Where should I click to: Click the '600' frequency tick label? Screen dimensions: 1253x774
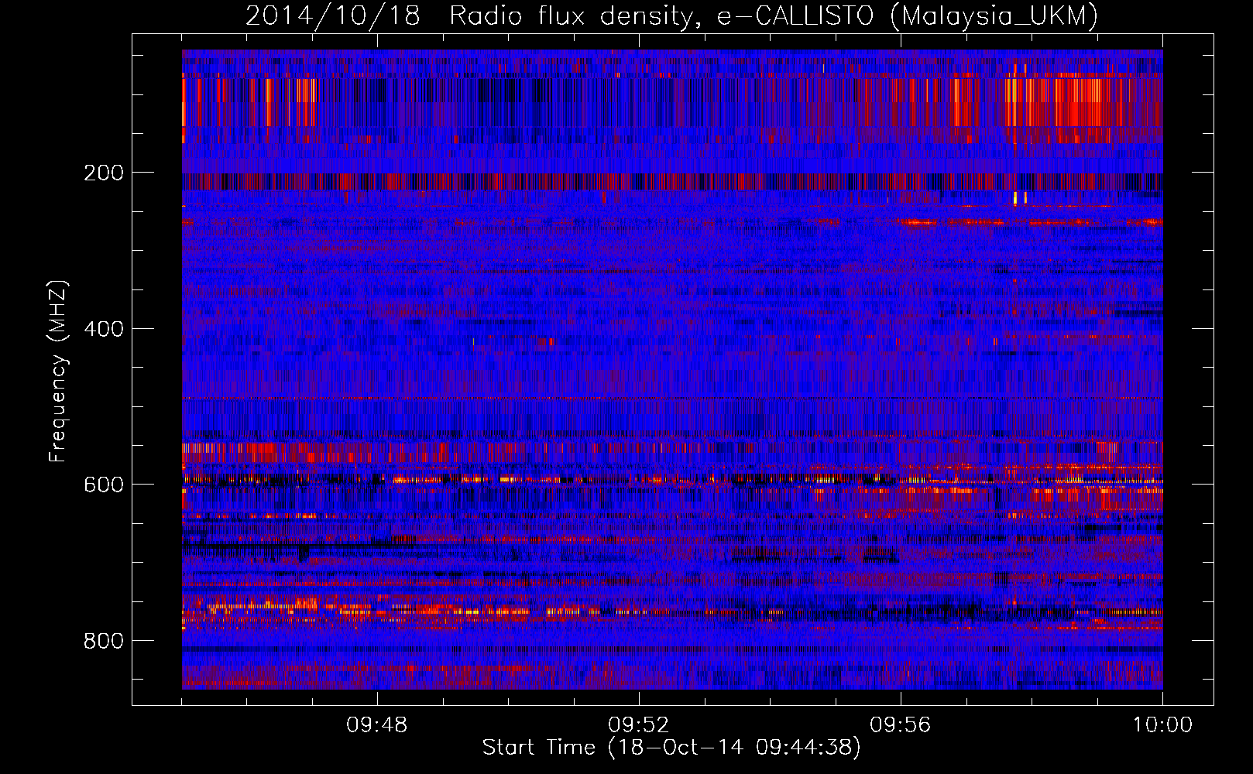pyautogui.click(x=104, y=485)
